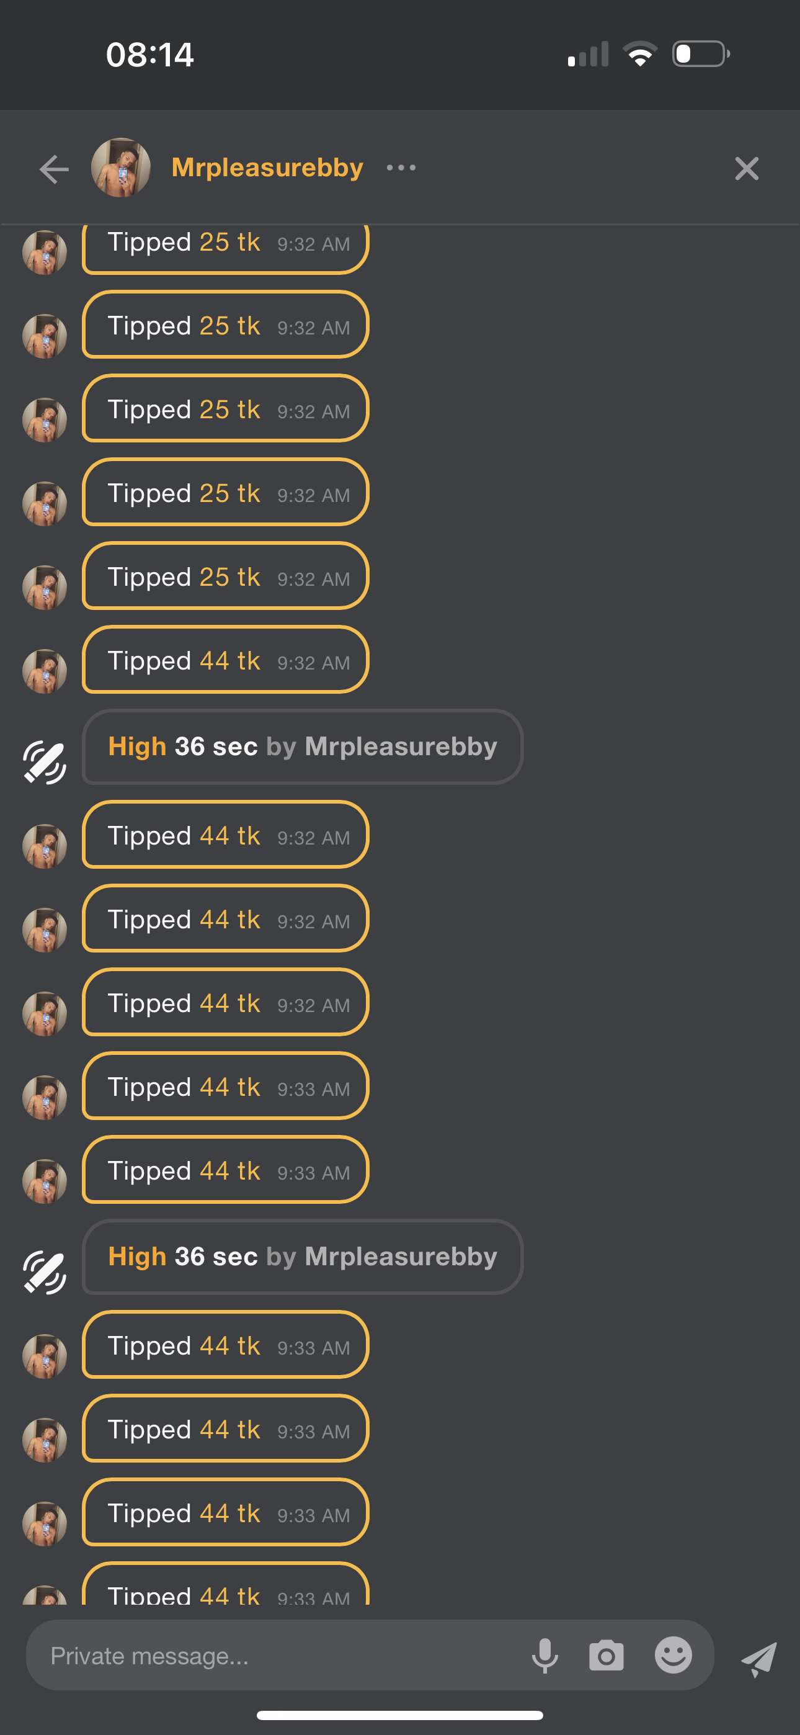
Task: Open the emoji picker smiley icon
Action: tap(673, 1656)
